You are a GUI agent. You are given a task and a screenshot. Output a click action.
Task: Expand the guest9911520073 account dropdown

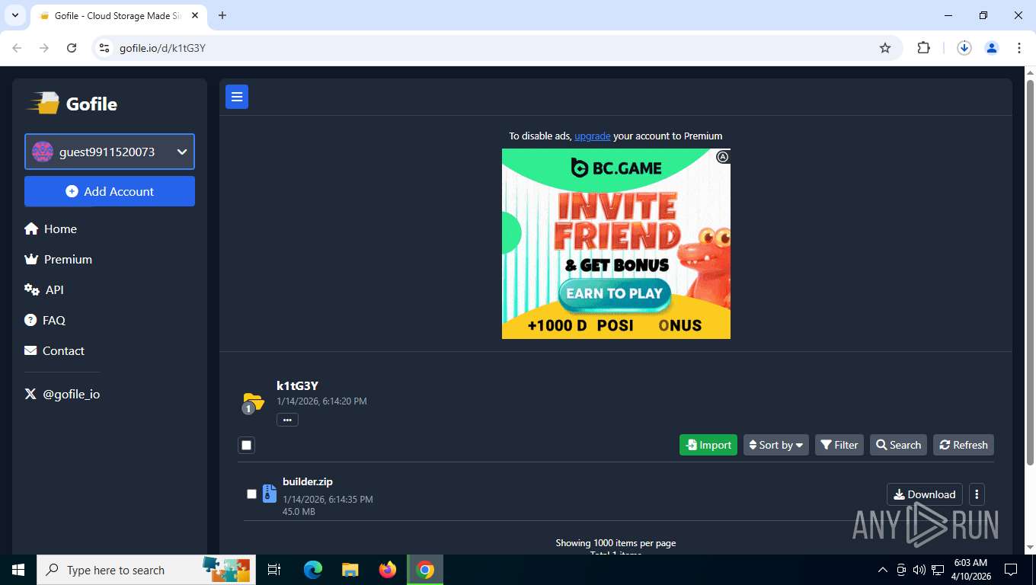coord(110,152)
